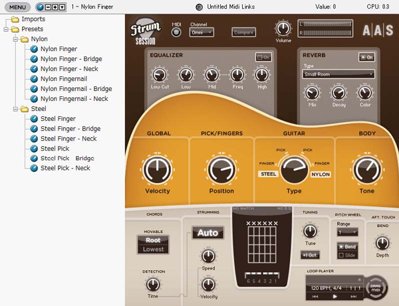This screenshot has height=306, width=399.
Task: Click the Body Tone knob
Action: [x=367, y=170]
